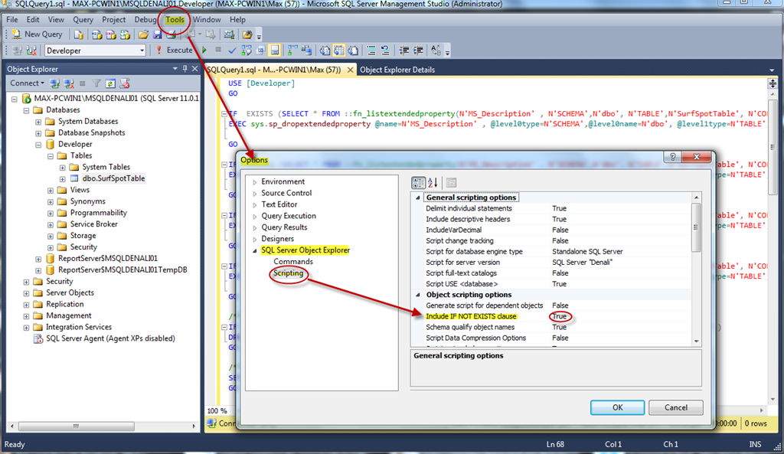Select the 'Schema qualify object names' property
Viewport: 784px width, 454px height.
(470, 328)
